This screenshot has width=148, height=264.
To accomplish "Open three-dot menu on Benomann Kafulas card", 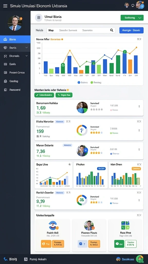I will pos(139,106).
